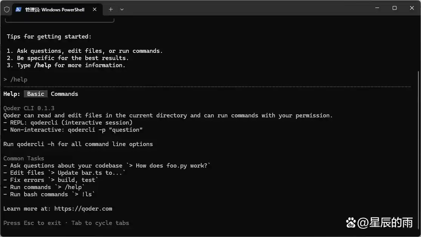421x237 pixels.
Task: Select the Windows PowerShell tab title
Action: click(55, 9)
